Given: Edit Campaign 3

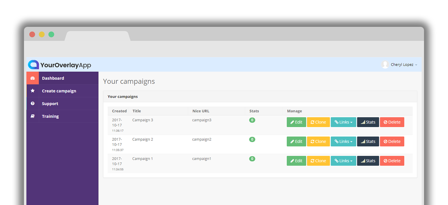Looking at the screenshot, I should (x=296, y=122).
